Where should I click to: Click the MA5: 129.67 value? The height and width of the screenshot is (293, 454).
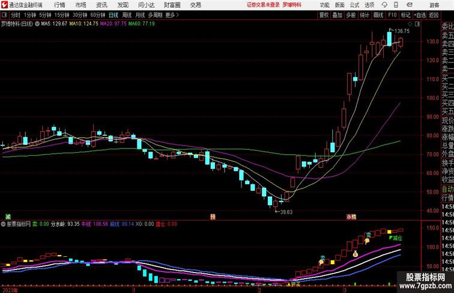(54, 24)
